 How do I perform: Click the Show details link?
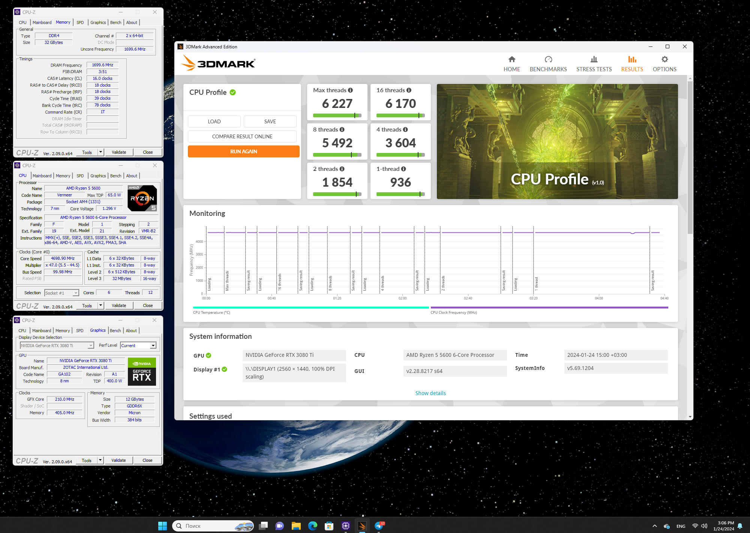pos(430,393)
